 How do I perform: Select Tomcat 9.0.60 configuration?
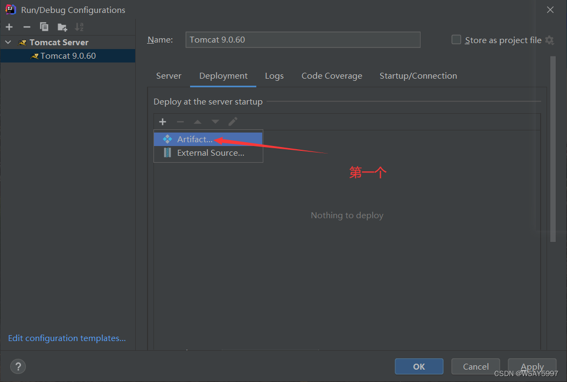[68, 55]
